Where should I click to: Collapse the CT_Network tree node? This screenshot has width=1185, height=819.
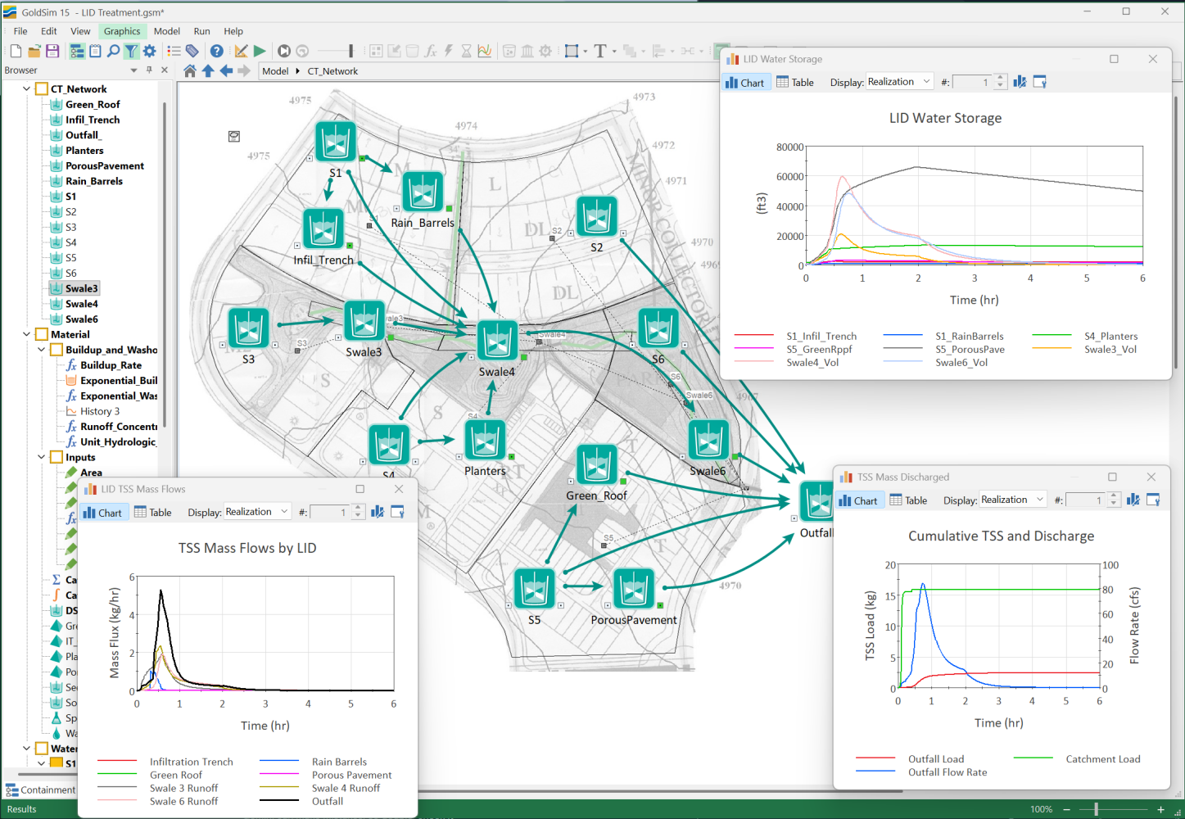(27, 89)
